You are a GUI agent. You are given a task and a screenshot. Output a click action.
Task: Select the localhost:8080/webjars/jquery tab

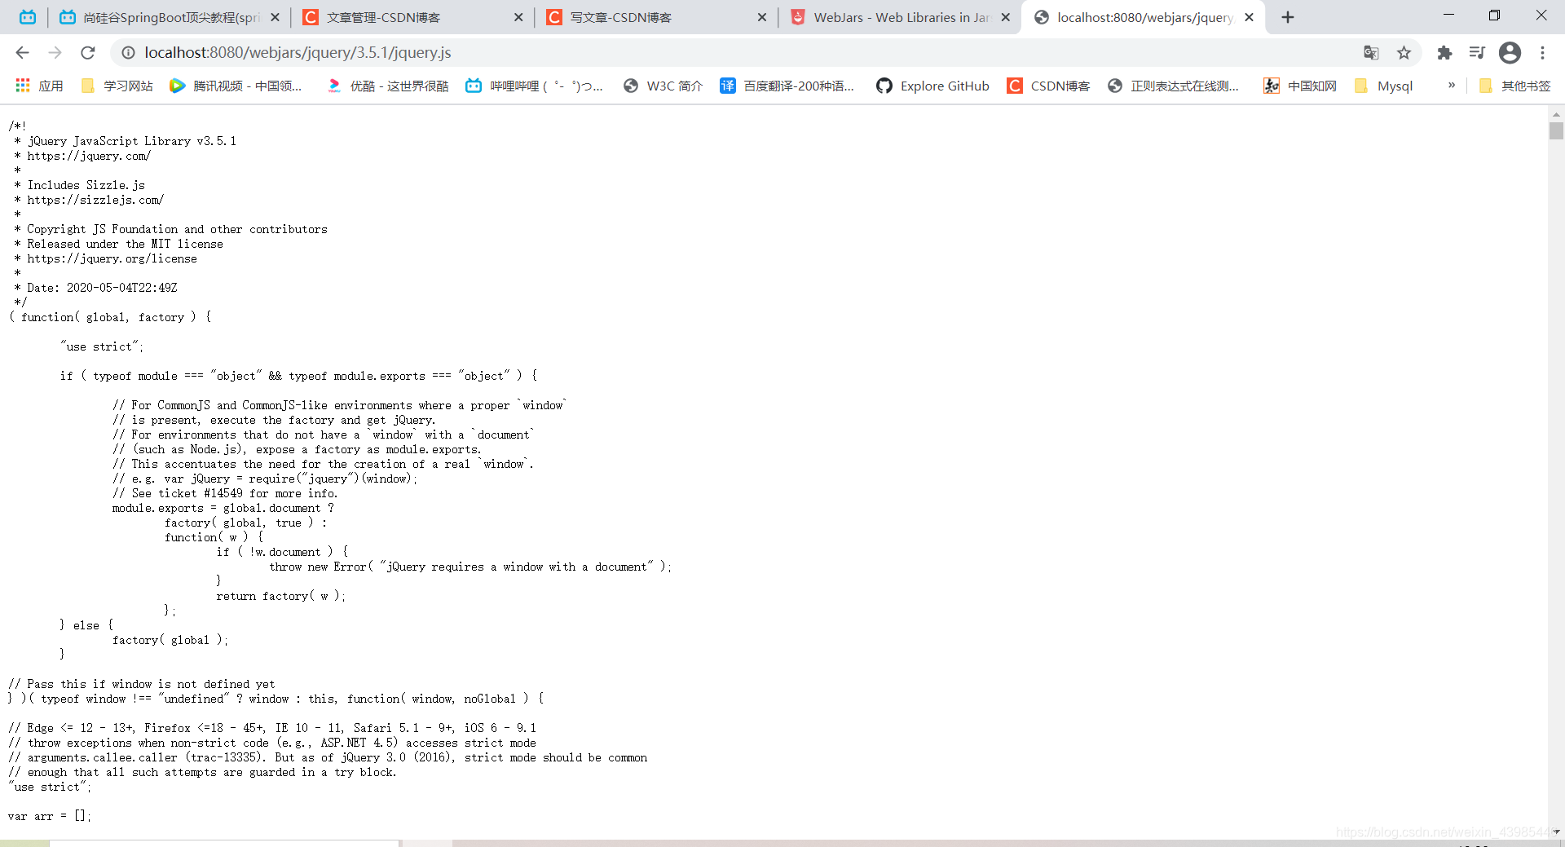click(x=1143, y=17)
